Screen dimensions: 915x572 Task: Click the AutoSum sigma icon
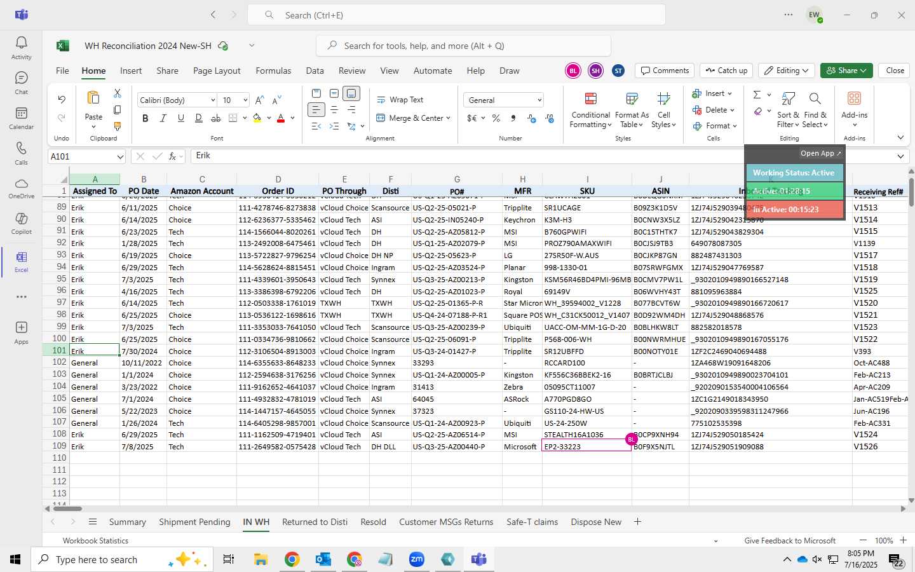tap(757, 95)
